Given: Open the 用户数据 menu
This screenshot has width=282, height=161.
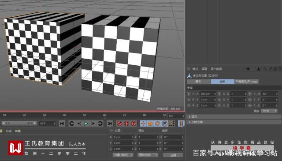Looking at the screenshot, I should point(216,69).
